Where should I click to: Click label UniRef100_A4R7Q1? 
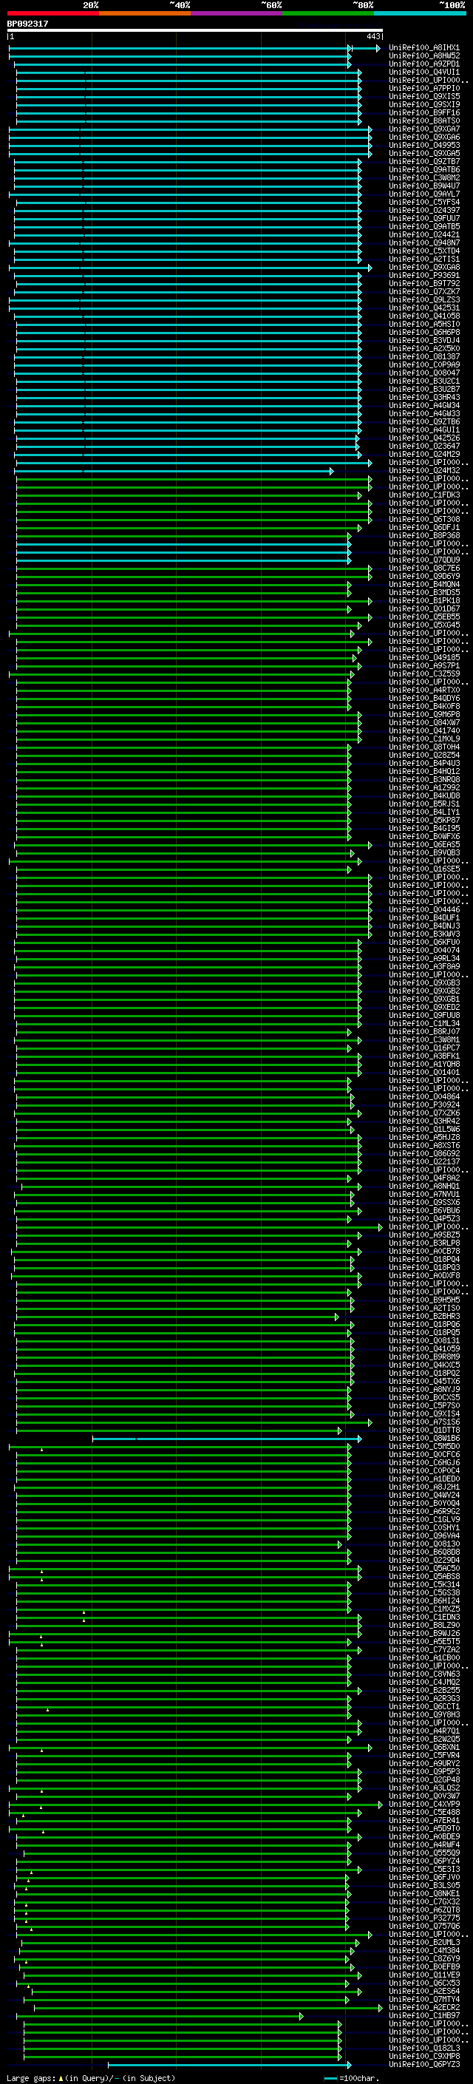(423, 1731)
